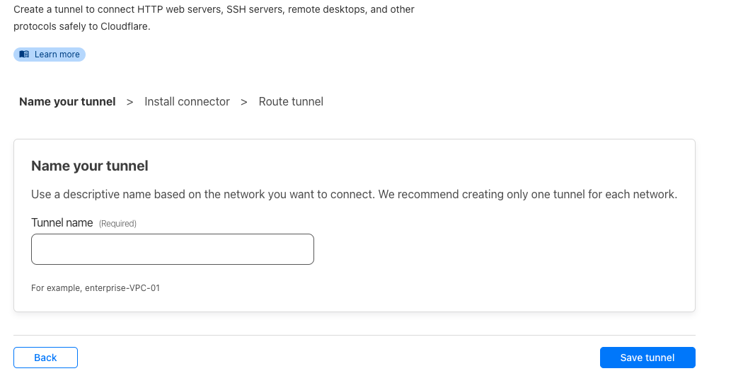Click the Create a tunnel intro text
The width and height of the screenshot is (743, 388).
[x=214, y=18]
